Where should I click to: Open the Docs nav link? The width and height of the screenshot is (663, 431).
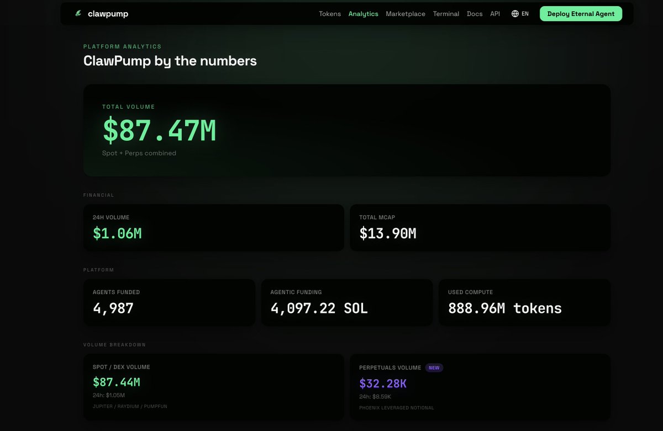(x=475, y=14)
